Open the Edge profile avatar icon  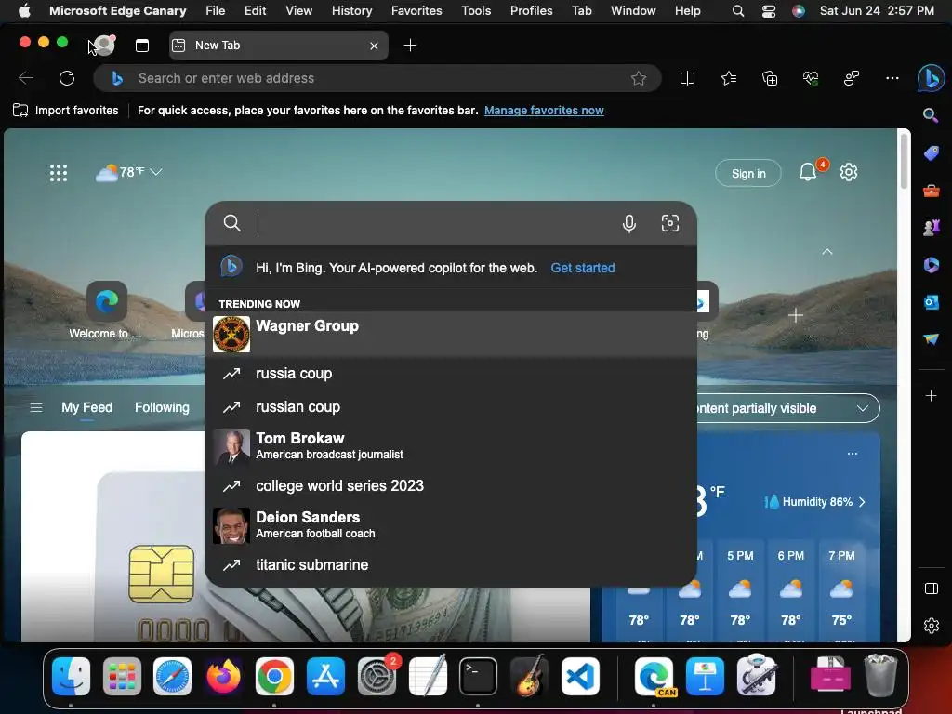tap(104, 45)
